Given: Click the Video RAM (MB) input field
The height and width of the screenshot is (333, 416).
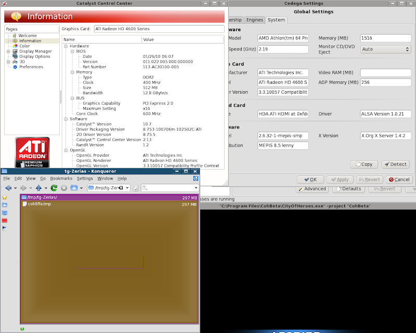Looking at the screenshot, I should pyautogui.click(x=385, y=73).
